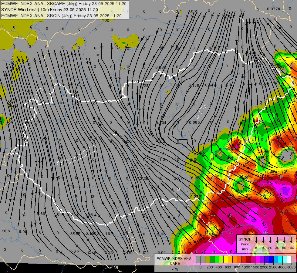
Task: Click the 6.09 value on the map
Action: pyautogui.click(x=23, y=231)
